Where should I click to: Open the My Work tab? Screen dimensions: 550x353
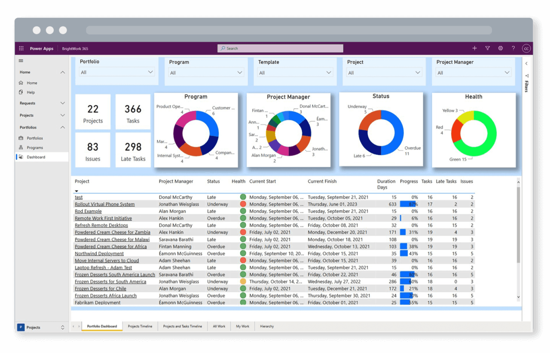point(242,326)
